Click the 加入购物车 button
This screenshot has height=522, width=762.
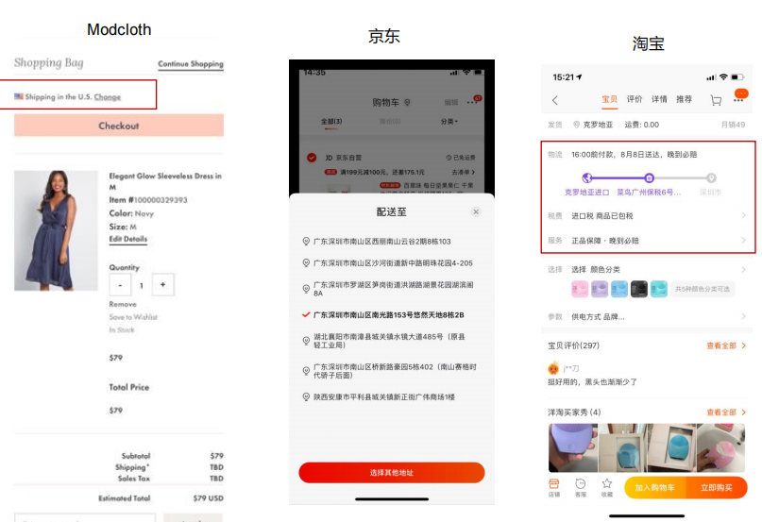pos(654,487)
